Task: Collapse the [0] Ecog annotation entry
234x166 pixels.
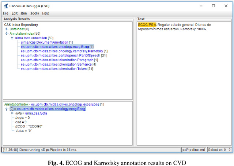Action: pyautogui.click(x=7, y=109)
